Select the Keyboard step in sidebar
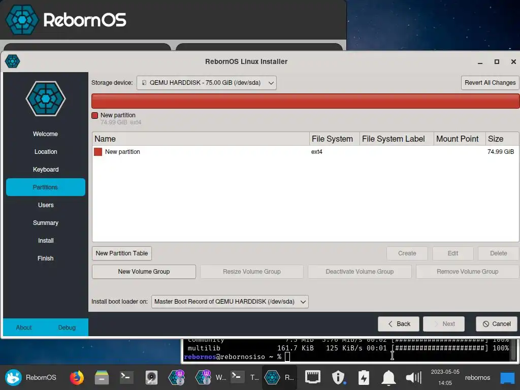 pyautogui.click(x=45, y=169)
